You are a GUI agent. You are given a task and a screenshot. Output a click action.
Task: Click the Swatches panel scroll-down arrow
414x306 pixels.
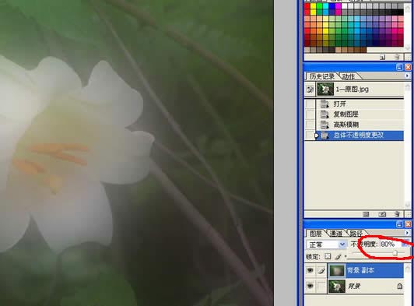point(408,47)
